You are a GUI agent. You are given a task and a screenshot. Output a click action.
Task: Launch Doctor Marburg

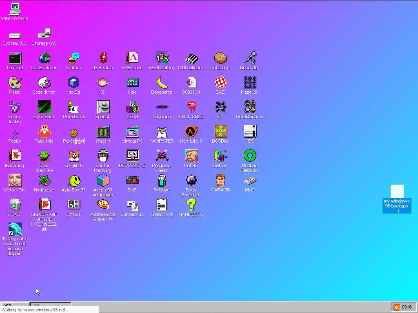click(x=103, y=156)
